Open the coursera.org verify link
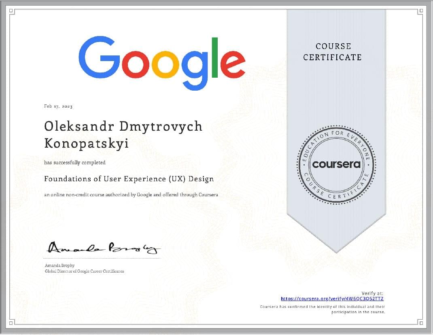Screen dimensions: 433x335 point(332,299)
